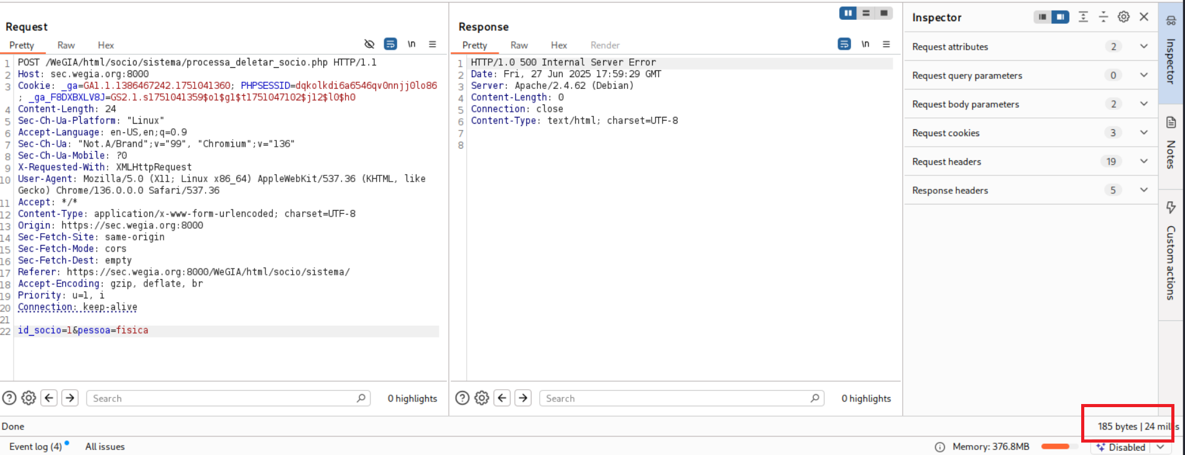Expand Request headers section

pyautogui.click(x=1031, y=162)
